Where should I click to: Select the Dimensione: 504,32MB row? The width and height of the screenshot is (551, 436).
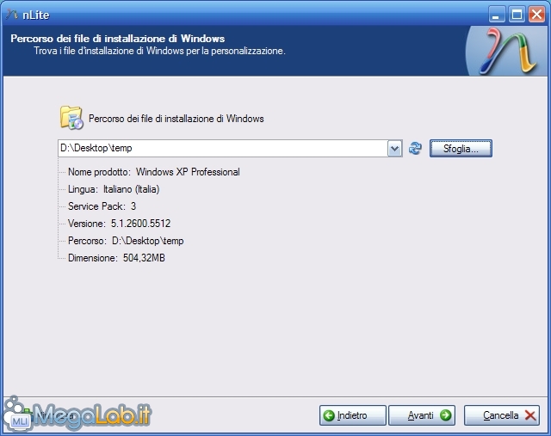[x=116, y=258]
